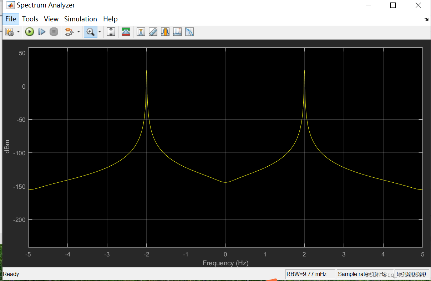Viewport: 431px width, 281px height.
Task: Open the zoom mode dropdown arrow
Action: coord(100,32)
